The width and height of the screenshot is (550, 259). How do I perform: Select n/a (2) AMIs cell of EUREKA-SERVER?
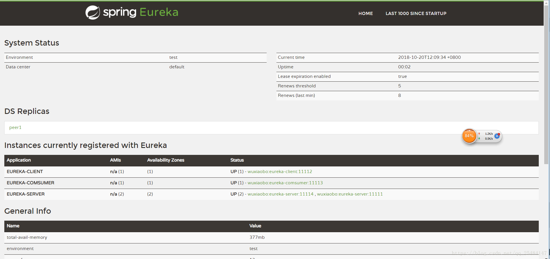pyautogui.click(x=117, y=194)
